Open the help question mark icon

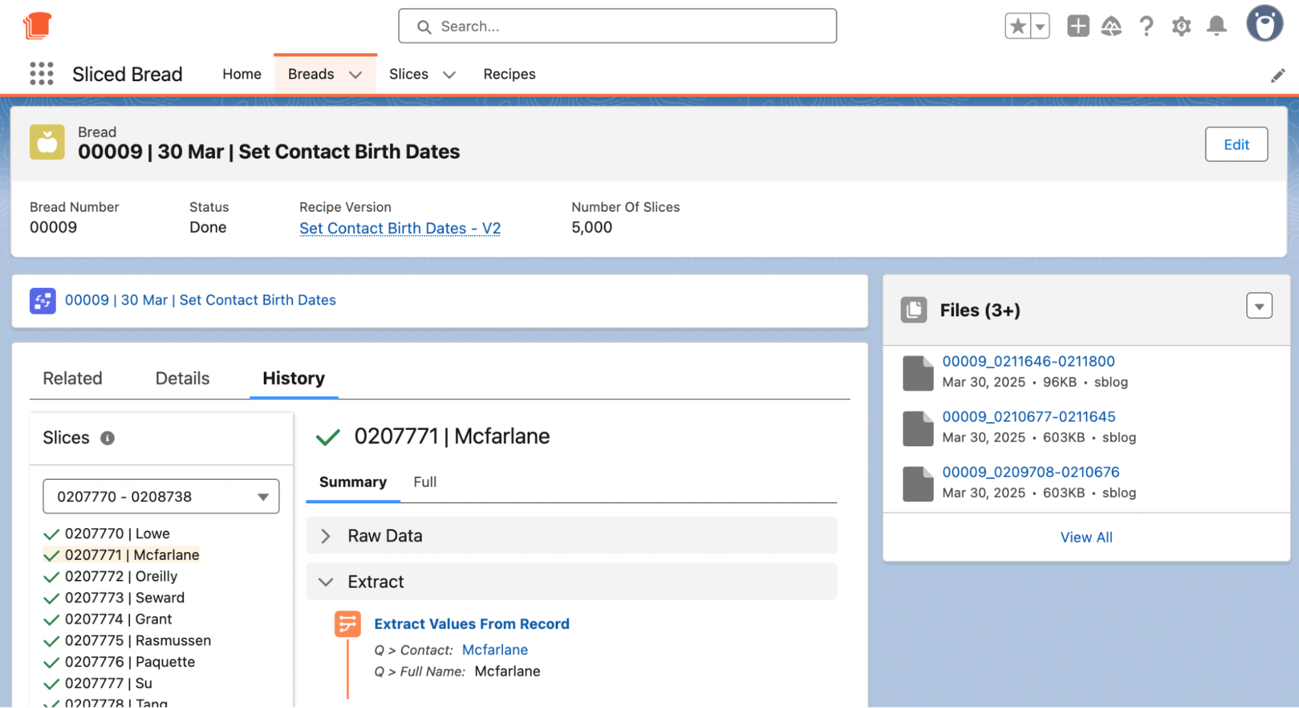point(1146,27)
